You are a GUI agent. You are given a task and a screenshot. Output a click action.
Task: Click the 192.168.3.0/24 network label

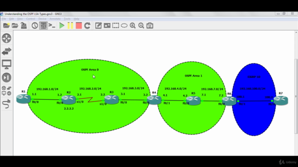point(133,88)
